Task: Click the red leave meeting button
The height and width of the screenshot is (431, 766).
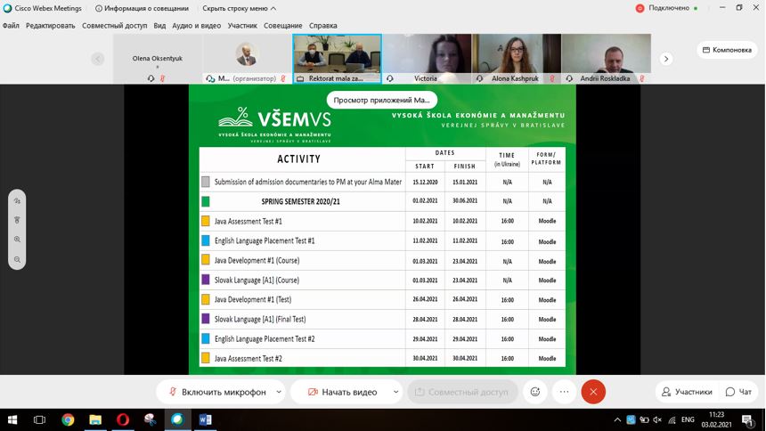Action: pos(593,392)
